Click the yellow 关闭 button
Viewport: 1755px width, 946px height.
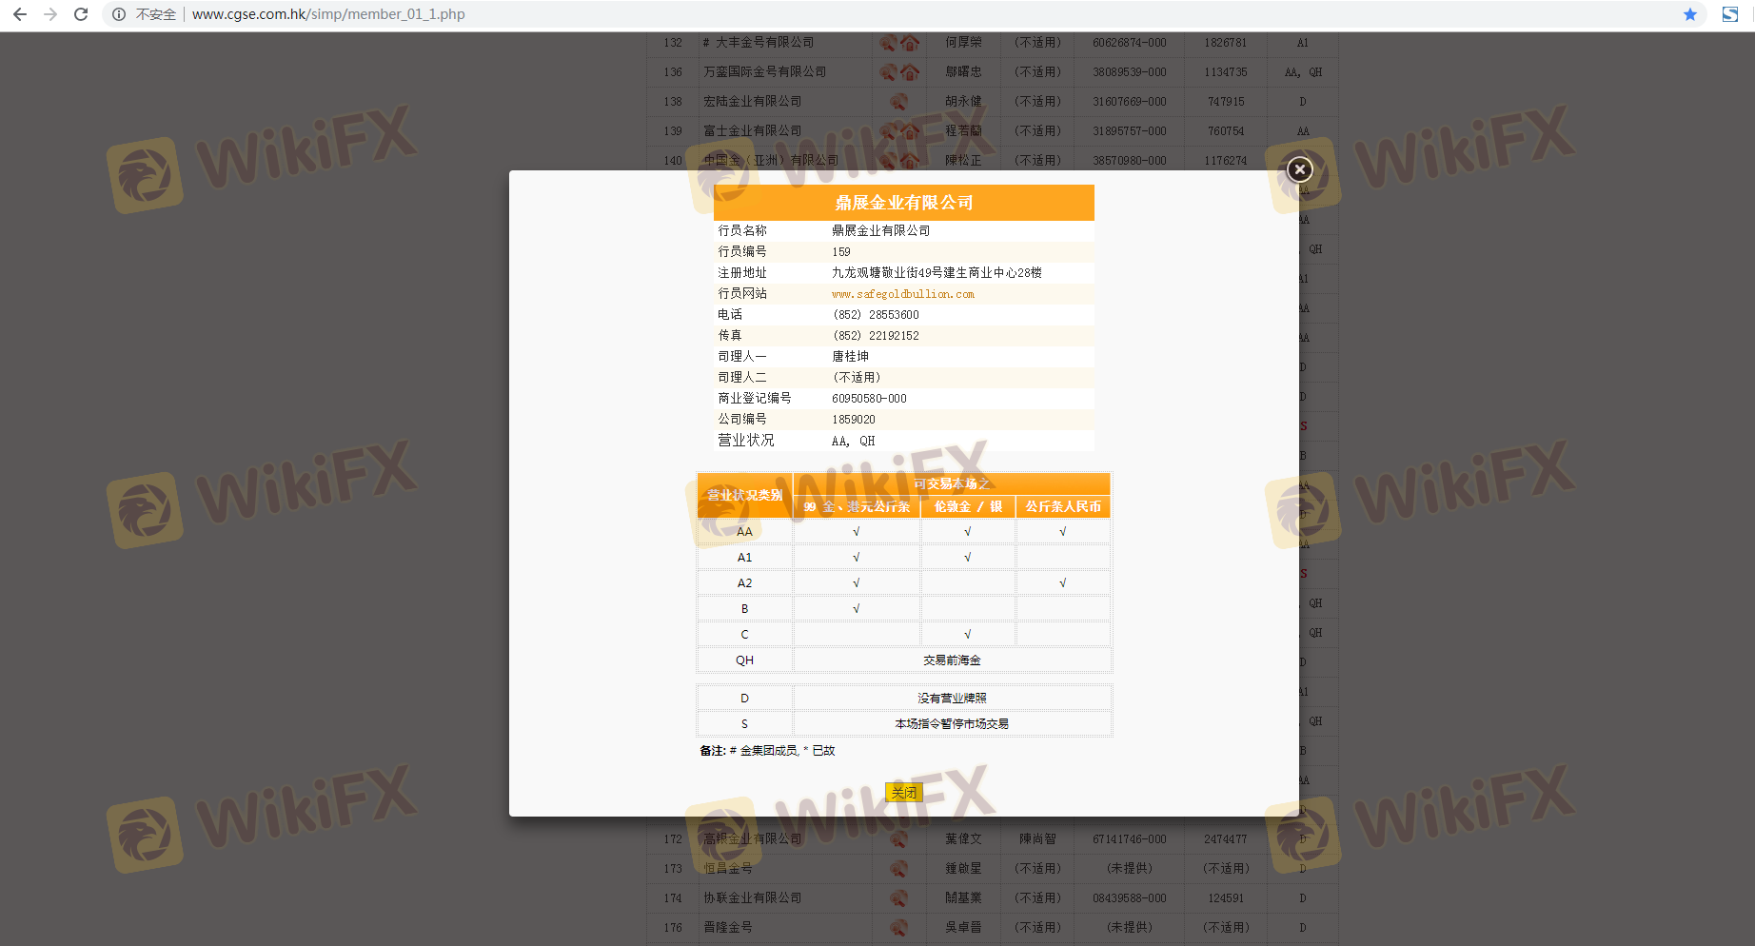click(x=903, y=792)
